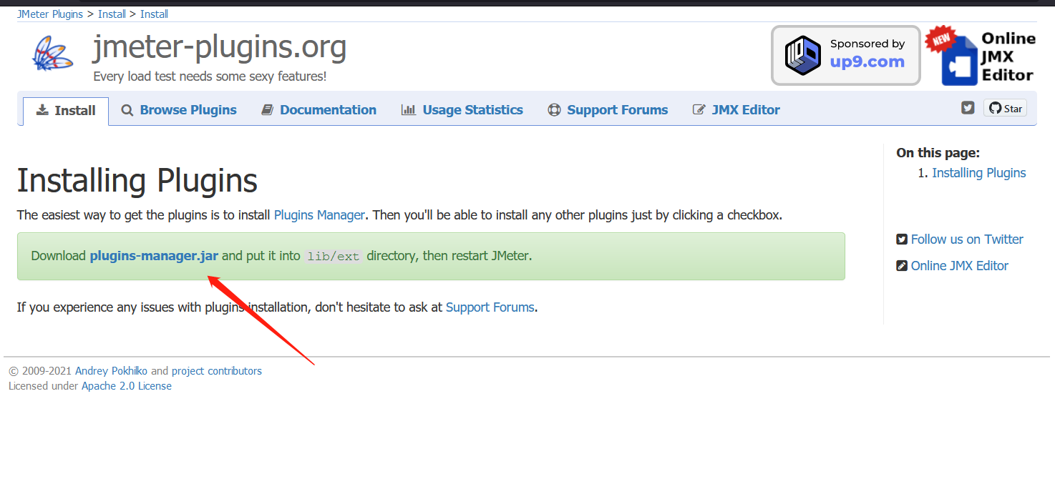Open the Support Forums tab
The width and height of the screenshot is (1055, 499).
click(x=608, y=110)
